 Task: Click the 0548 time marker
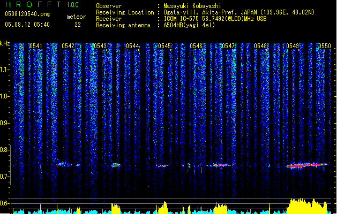click(x=260, y=46)
